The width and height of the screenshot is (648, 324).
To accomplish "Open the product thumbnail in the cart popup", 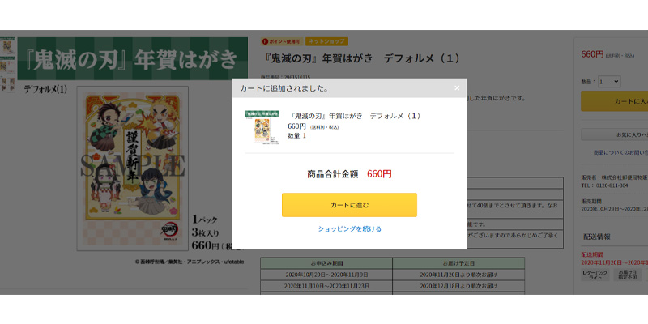I will (262, 127).
